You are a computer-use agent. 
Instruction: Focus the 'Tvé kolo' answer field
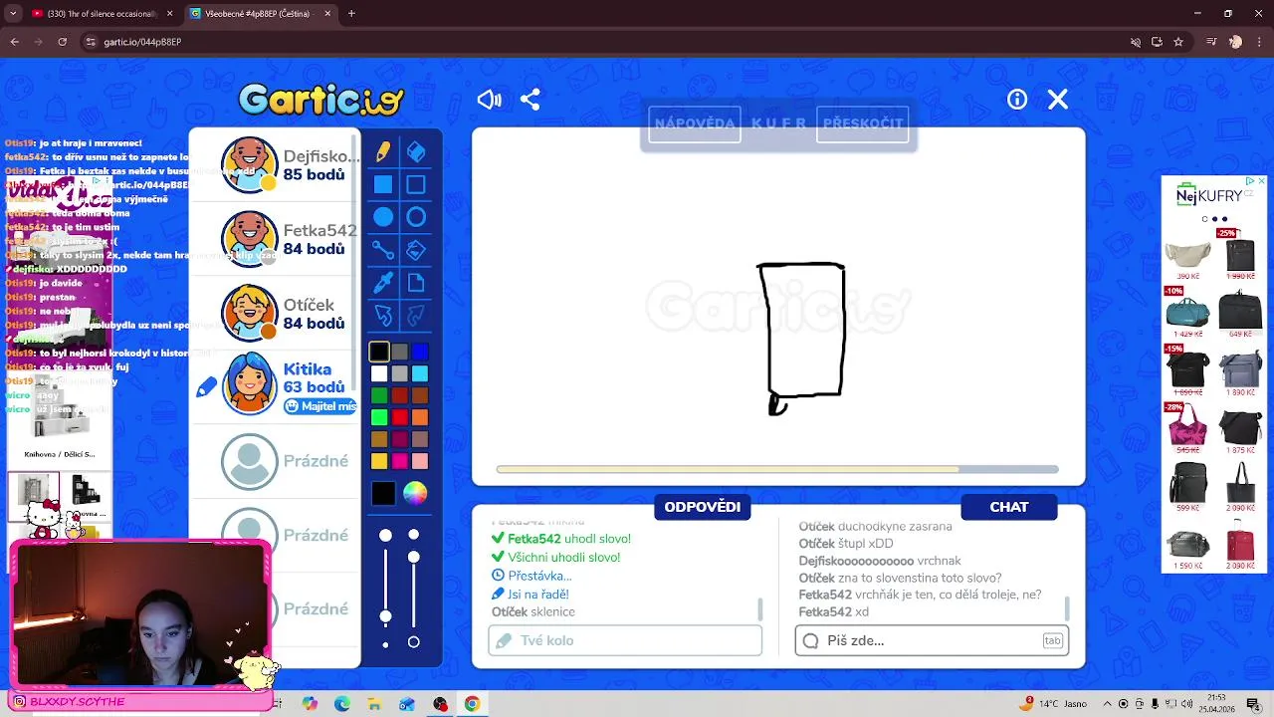pos(625,640)
